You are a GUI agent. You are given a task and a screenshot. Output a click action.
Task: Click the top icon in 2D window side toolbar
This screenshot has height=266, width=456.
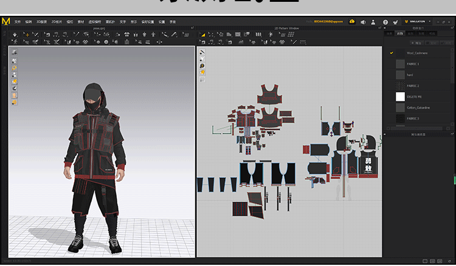coord(202,52)
